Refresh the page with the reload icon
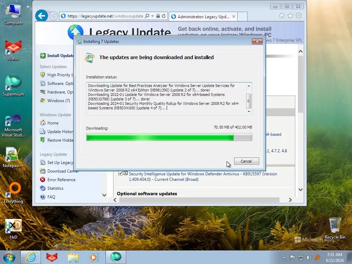 164,16
